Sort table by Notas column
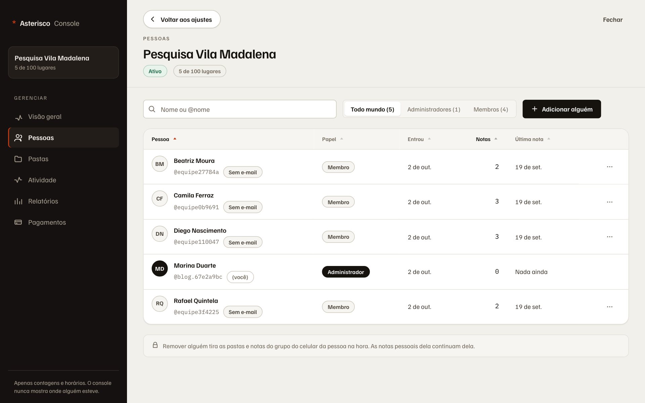This screenshot has height=403, width=645. click(x=486, y=139)
